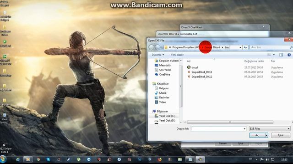
Task: Click the magnifier icon in search box
Action: pos(291,47)
